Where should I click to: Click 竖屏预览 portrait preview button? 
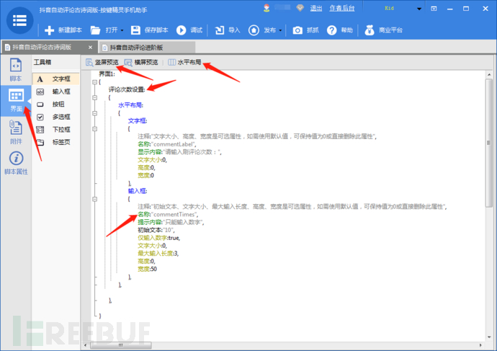click(102, 63)
